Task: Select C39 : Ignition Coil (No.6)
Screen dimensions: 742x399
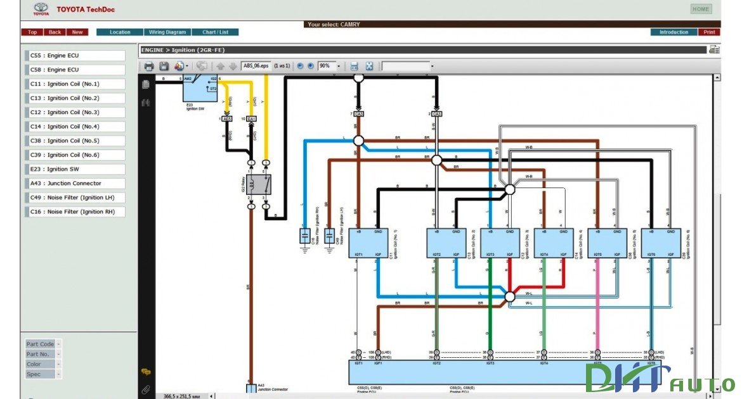Action: coord(75,155)
